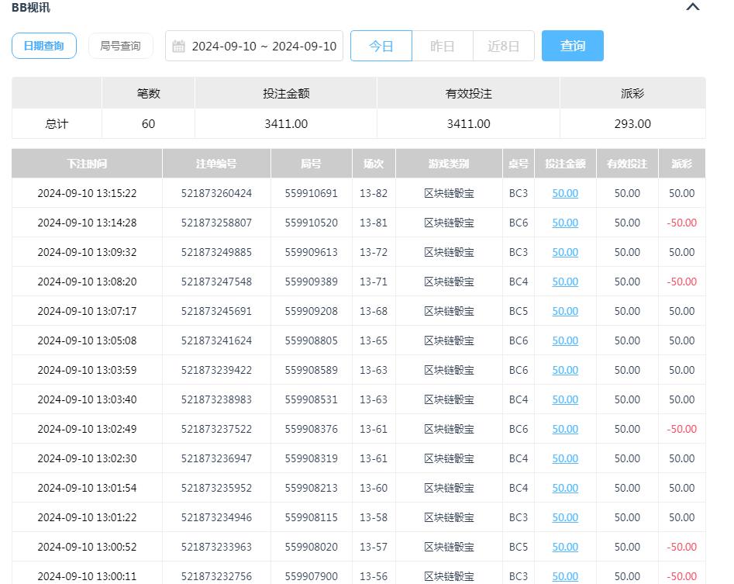734x584 pixels.
Task: Select the 总计 totals row
Action: click(57, 123)
